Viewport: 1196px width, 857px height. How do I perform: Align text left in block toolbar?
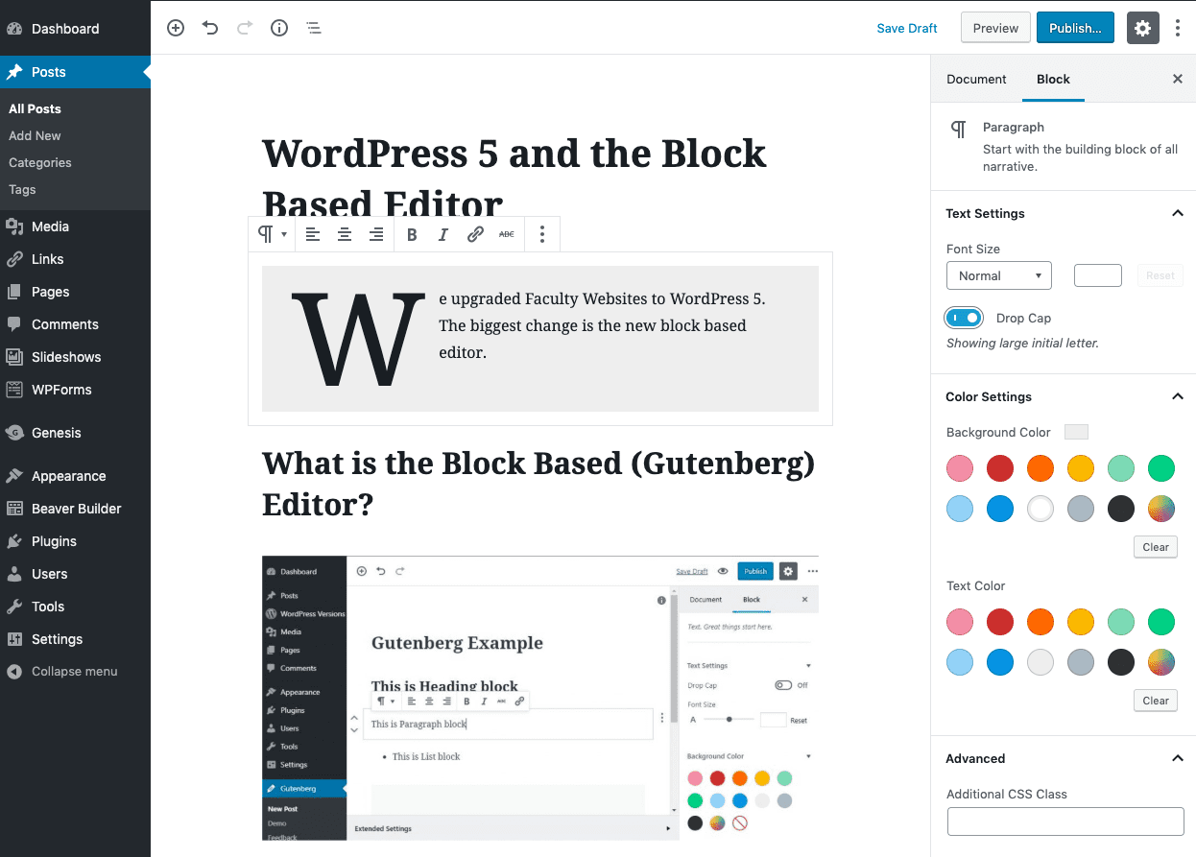[313, 234]
